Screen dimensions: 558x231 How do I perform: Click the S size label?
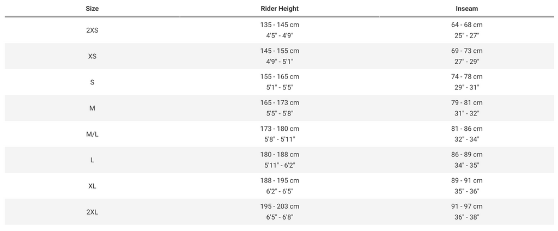pos(92,82)
